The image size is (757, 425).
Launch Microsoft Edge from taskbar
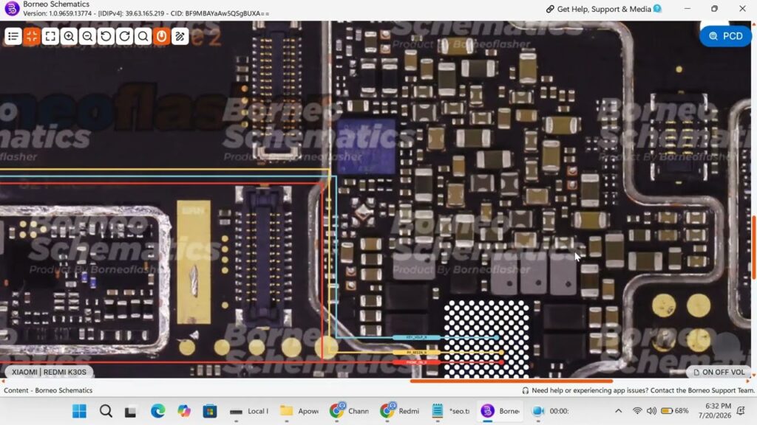tap(157, 411)
